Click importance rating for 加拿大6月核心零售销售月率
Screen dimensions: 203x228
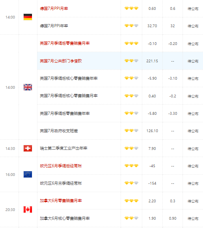click(x=131, y=218)
